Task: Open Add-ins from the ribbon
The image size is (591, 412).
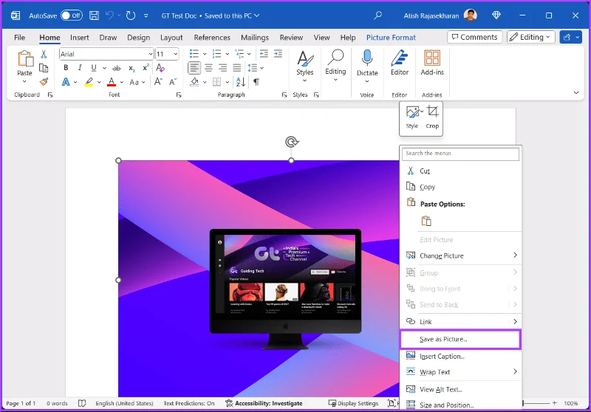Action: coord(432,63)
